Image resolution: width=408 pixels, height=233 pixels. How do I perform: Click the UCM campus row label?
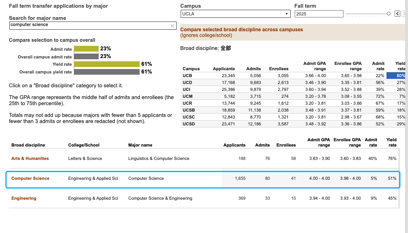click(187, 96)
